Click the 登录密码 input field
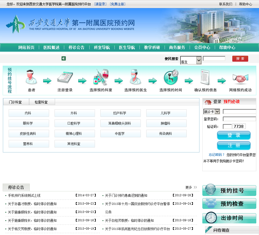This screenshot has height=235, width=259. click(239, 119)
